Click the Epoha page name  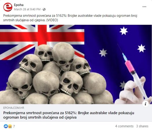19,5
